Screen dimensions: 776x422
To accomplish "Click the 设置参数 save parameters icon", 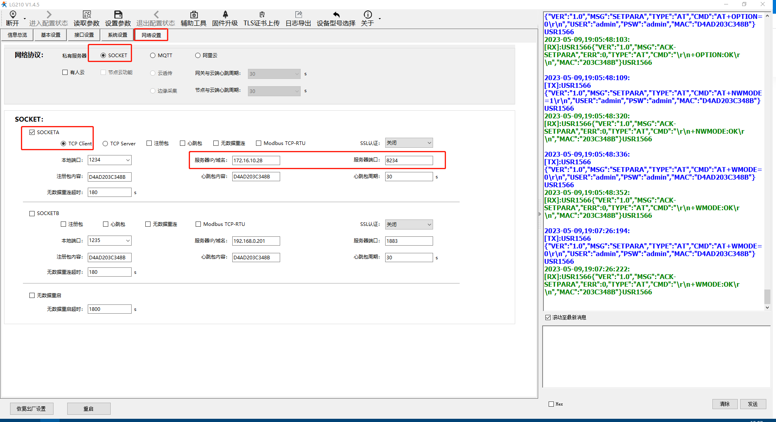I will [118, 15].
